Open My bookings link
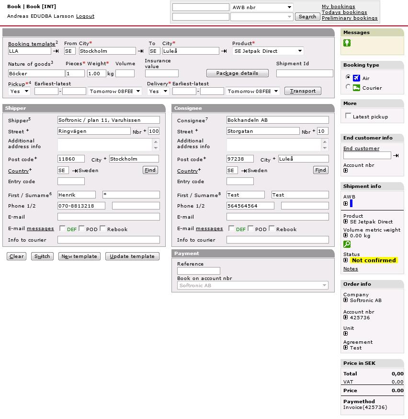Image resolution: width=408 pixels, height=419 pixels. 339,6
